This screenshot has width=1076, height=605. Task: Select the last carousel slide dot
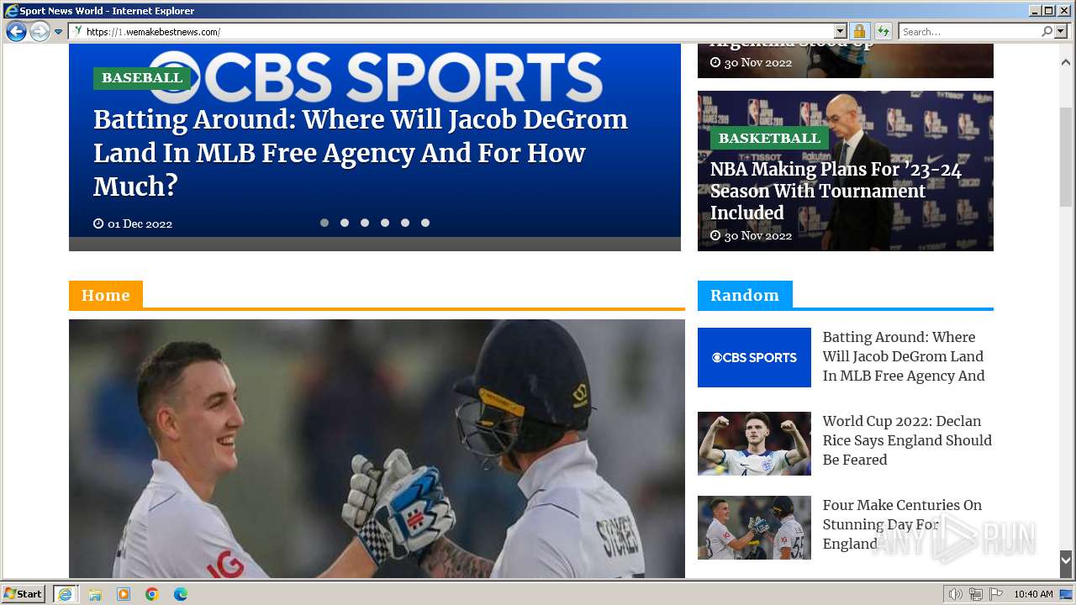point(425,223)
